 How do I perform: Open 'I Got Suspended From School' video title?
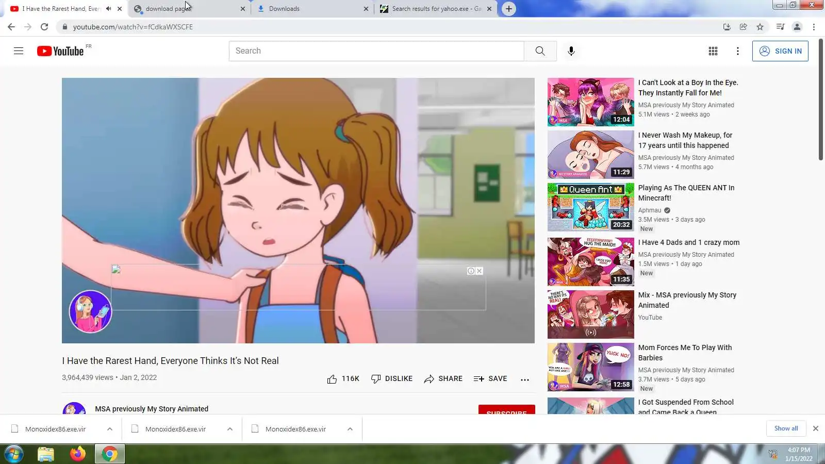(x=686, y=407)
